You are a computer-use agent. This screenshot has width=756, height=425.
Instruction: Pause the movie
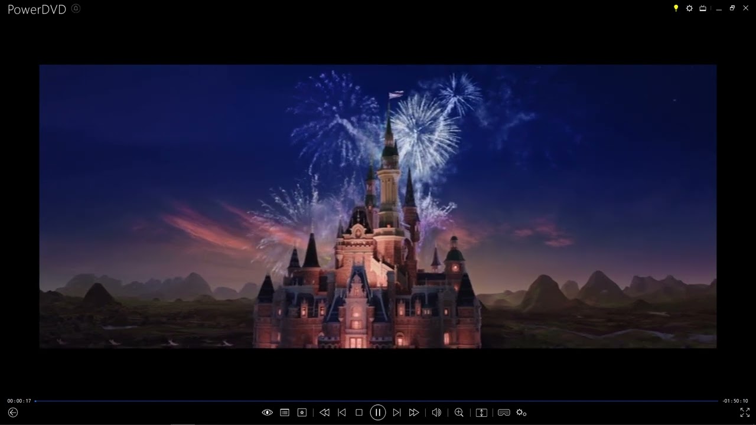coord(378,413)
